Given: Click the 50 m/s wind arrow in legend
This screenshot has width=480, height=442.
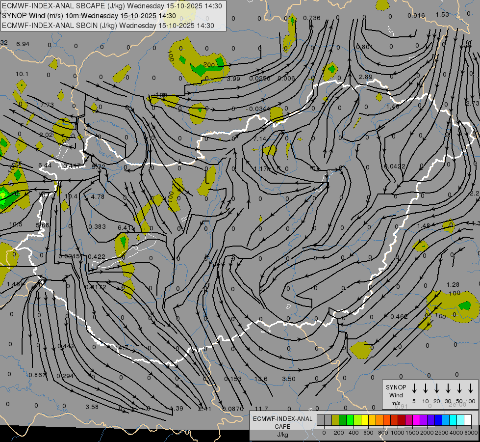Looking at the screenshot, I should coord(459,388).
